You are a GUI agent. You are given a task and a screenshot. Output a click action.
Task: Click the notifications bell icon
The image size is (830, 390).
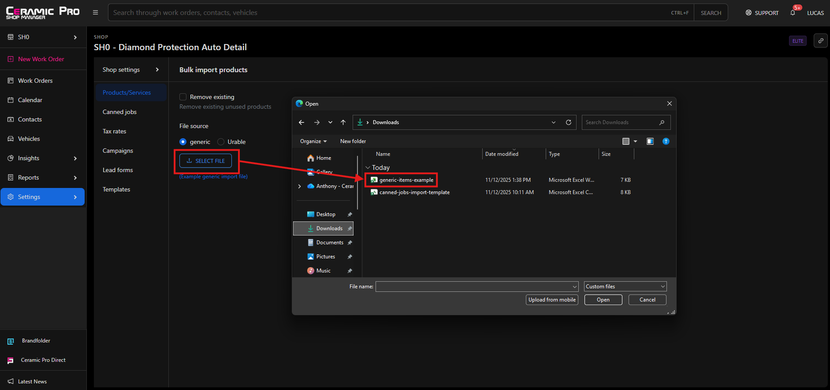[793, 13]
